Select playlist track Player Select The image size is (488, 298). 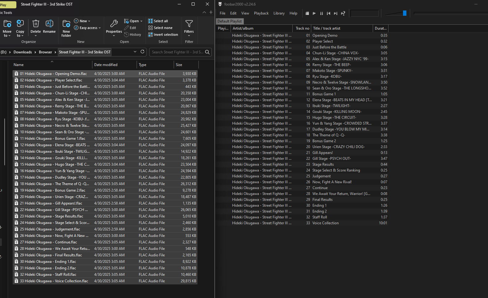coord(302,41)
